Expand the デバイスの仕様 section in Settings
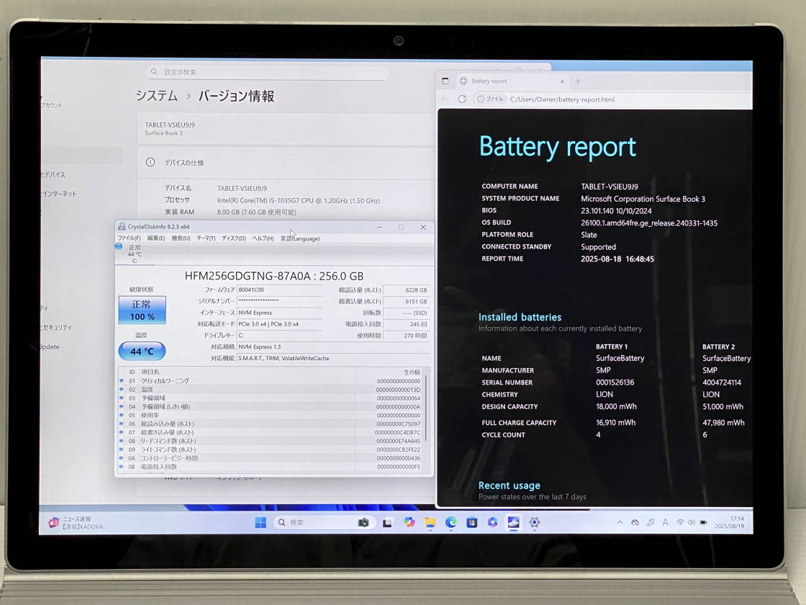The width and height of the screenshot is (806, 605). pyautogui.click(x=286, y=163)
